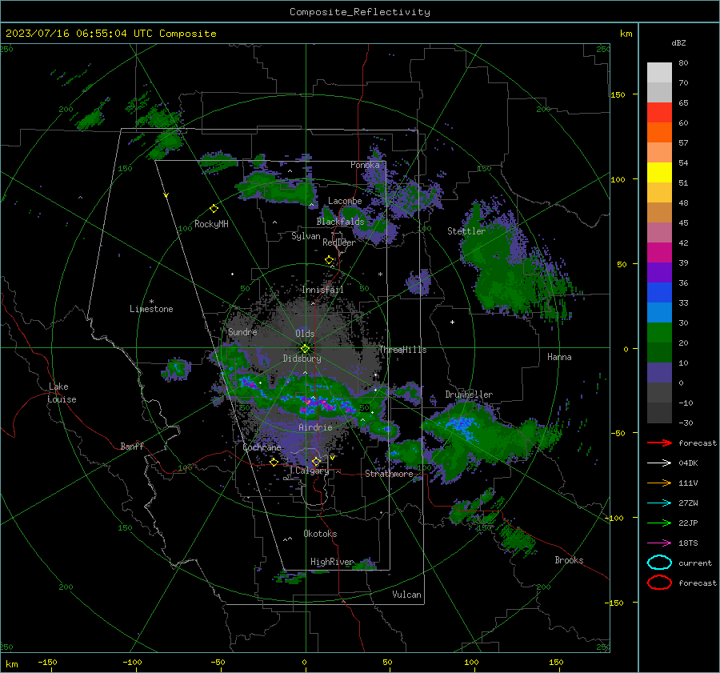Click the Composite_Reflectivity title text

(x=359, y=12)
